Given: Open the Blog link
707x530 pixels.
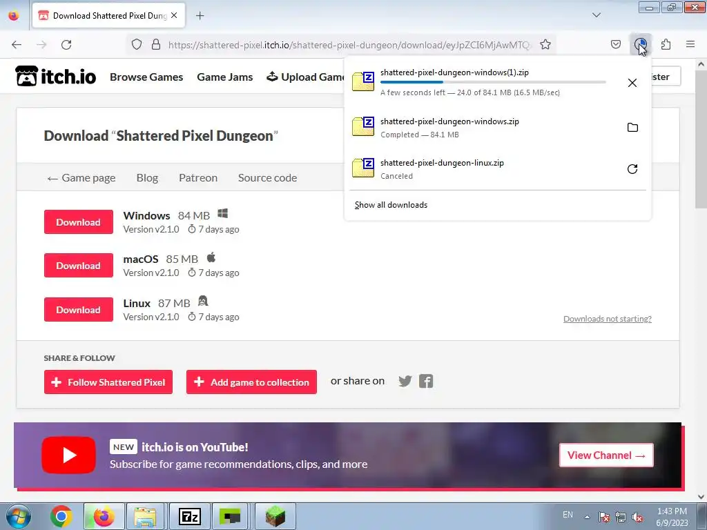Looking at the screenshot, I should pyautogui.click(x=147, y=178).
